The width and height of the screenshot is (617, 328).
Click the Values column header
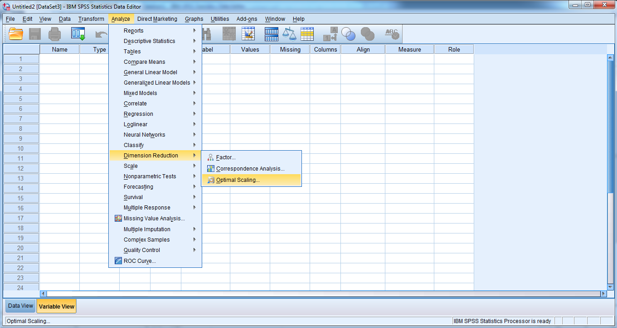click(250, 49)
